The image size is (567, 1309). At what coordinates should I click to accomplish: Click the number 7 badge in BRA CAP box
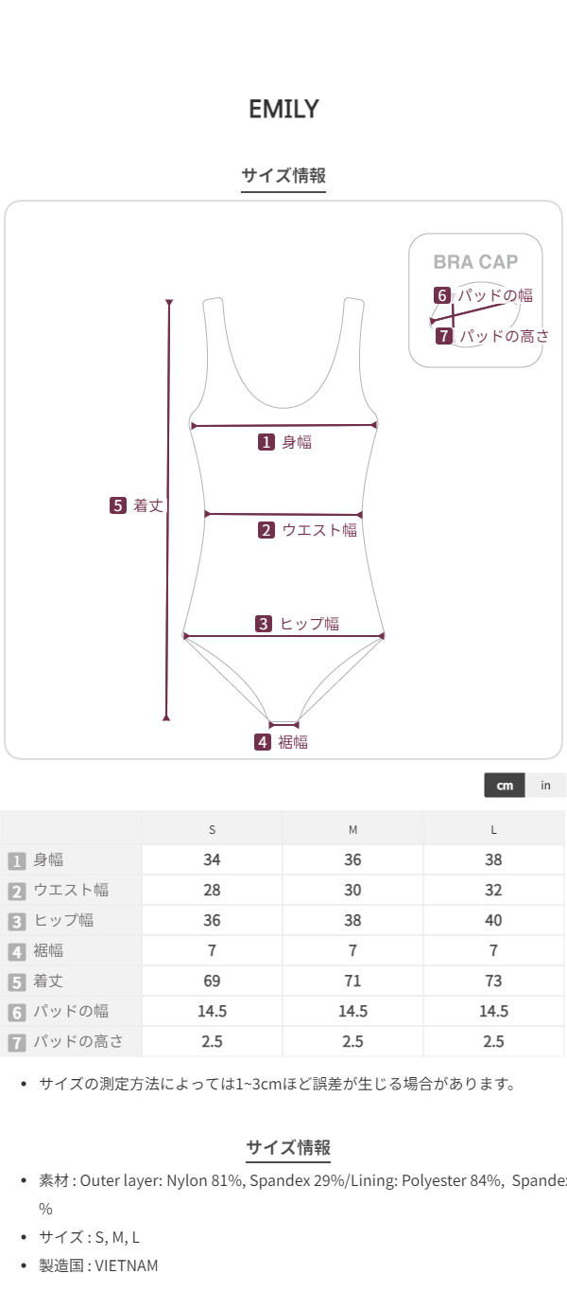[444, 336]
